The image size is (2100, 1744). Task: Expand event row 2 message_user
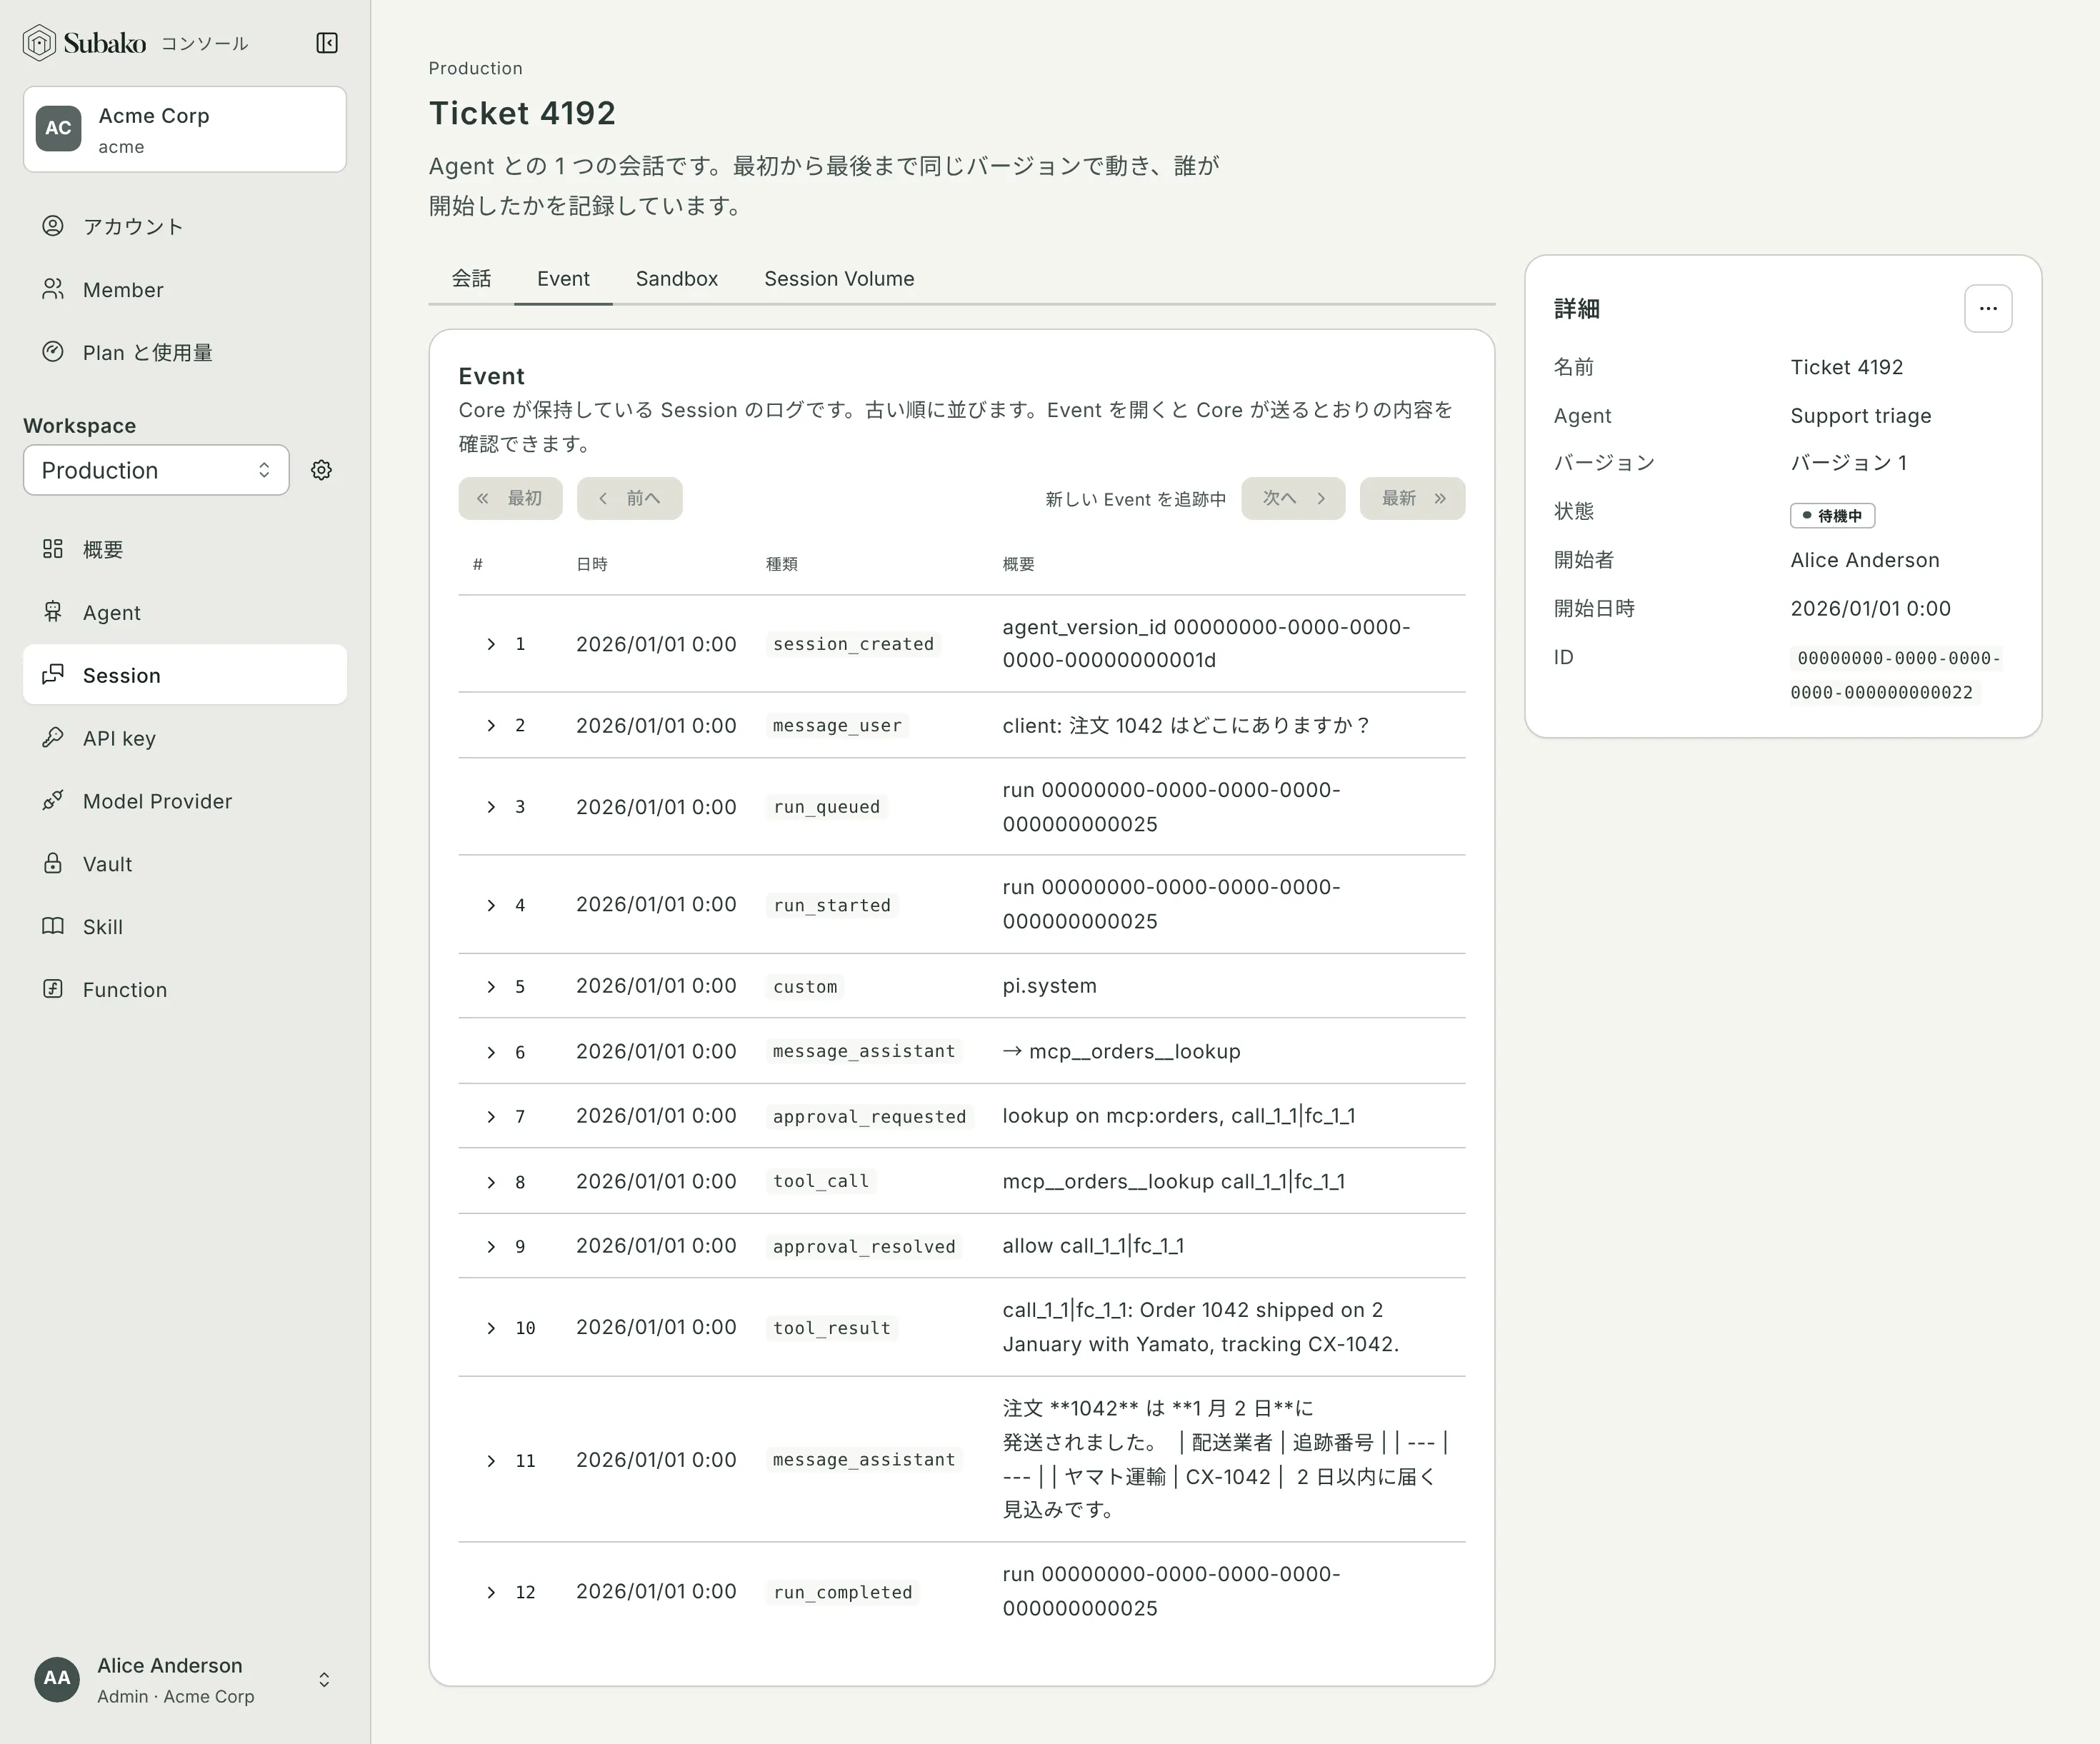[x=491, y=725]
